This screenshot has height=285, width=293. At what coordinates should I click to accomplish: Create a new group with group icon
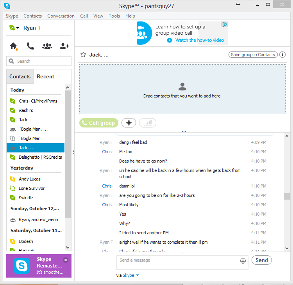pos(47,46)
